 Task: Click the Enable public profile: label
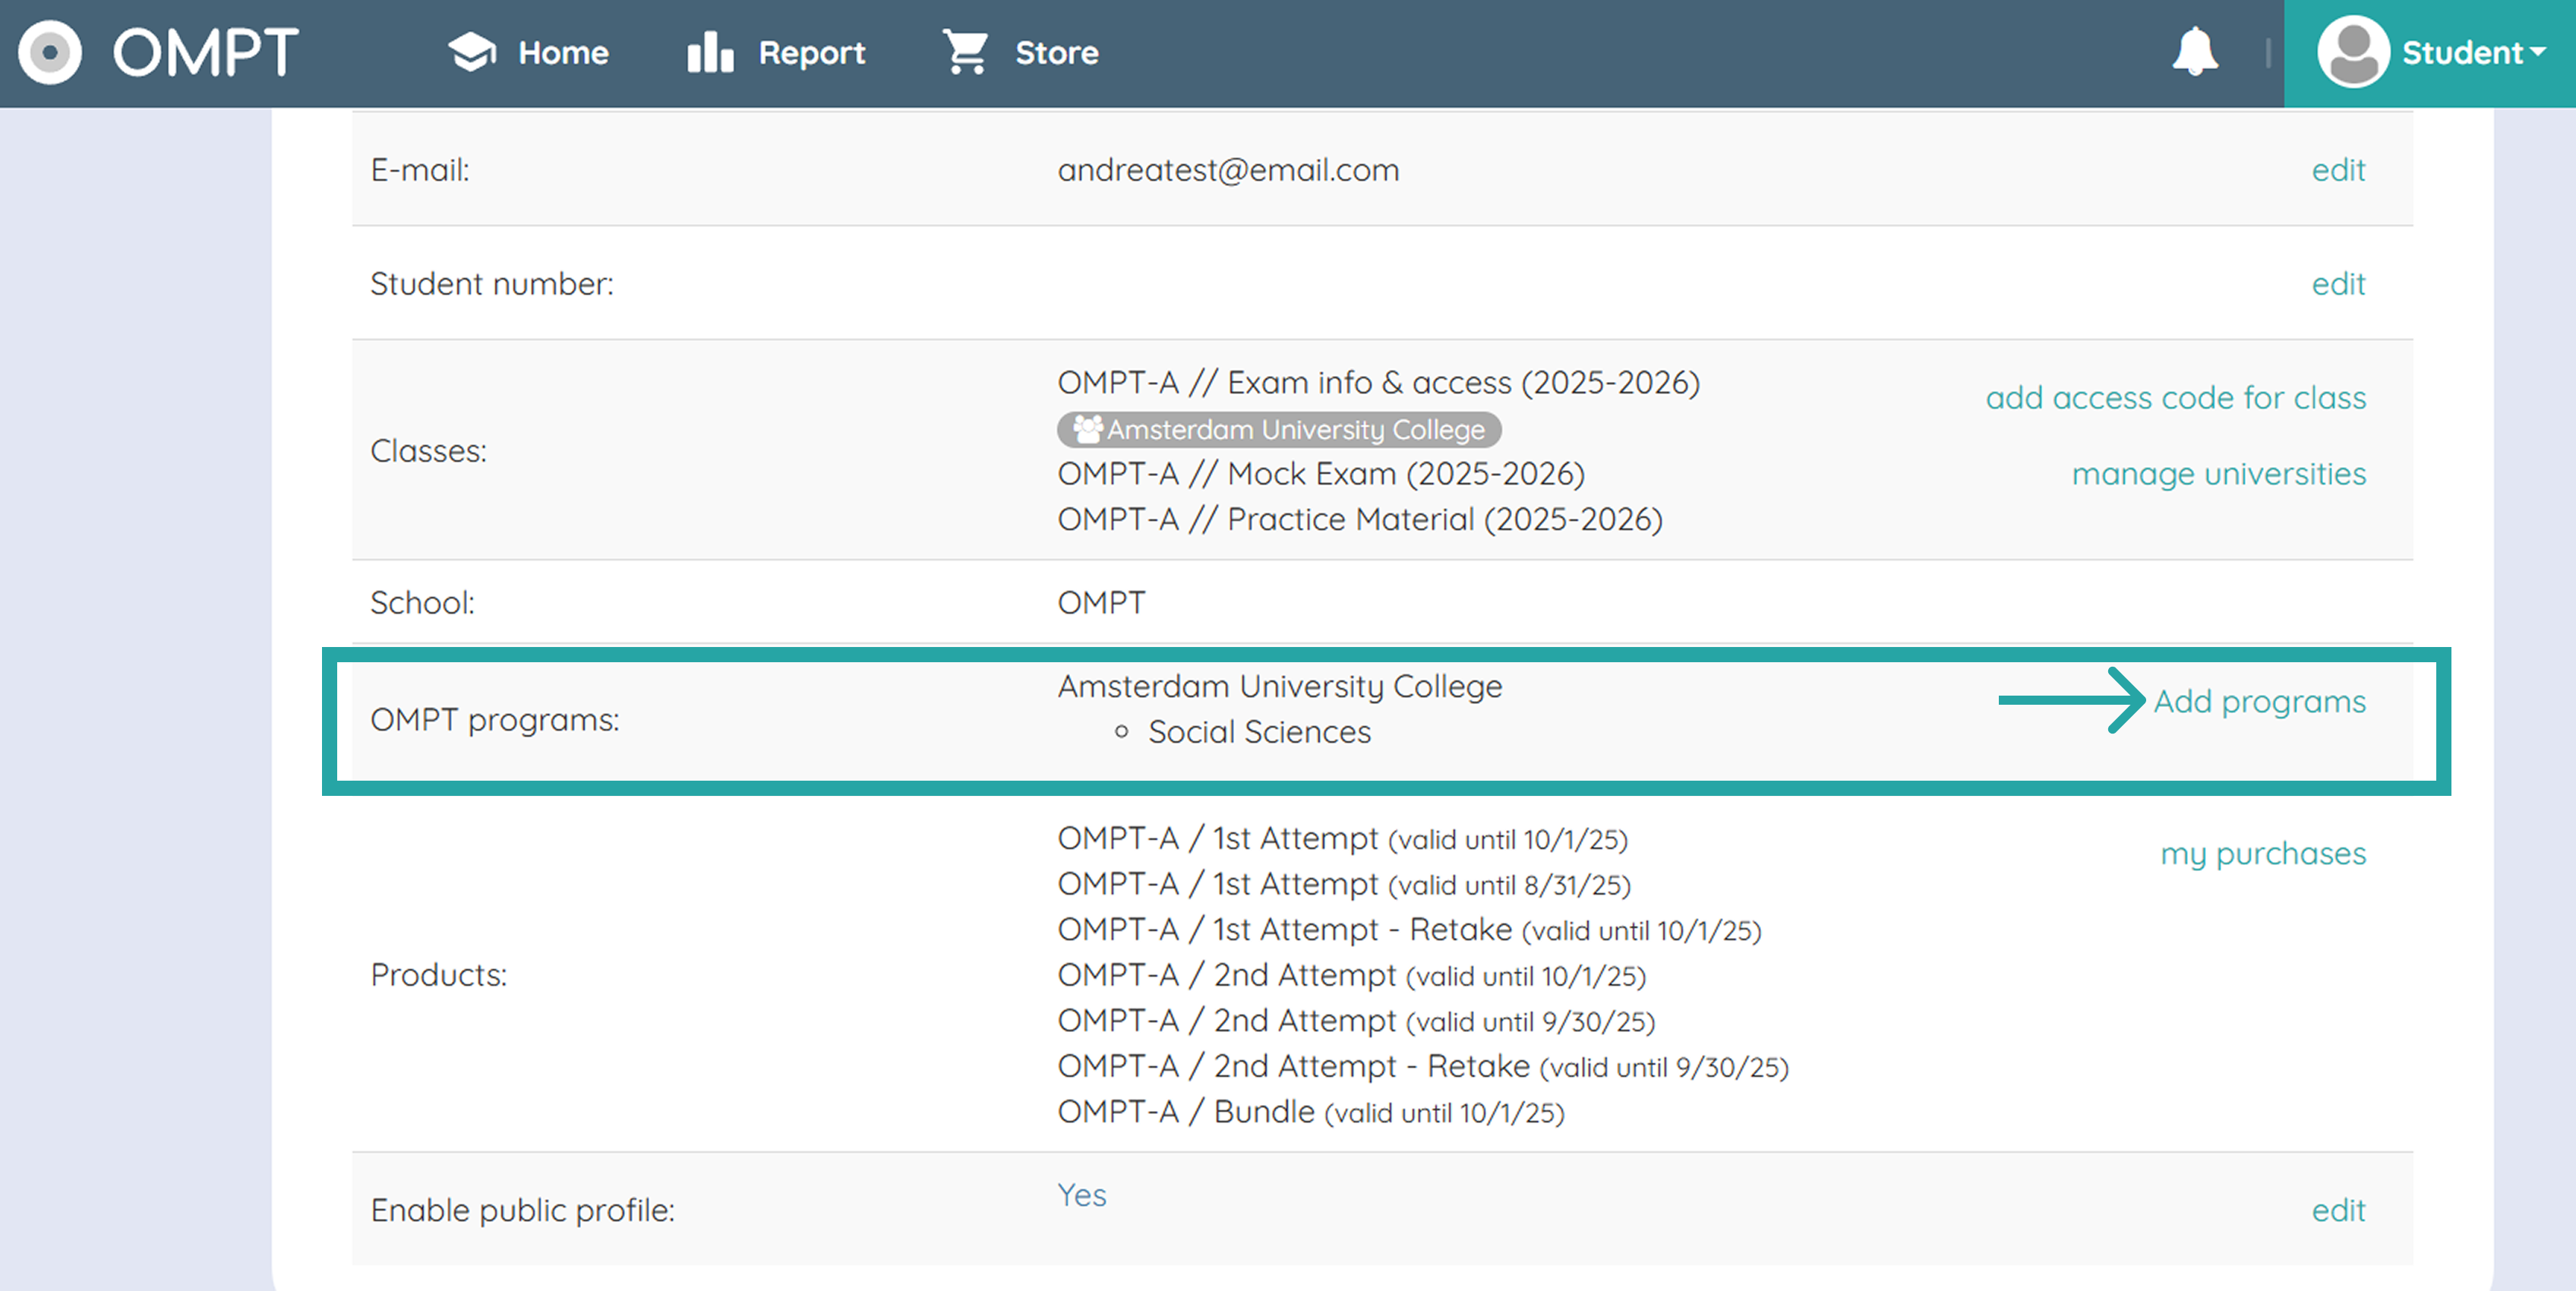click(x=522, y=1211)
